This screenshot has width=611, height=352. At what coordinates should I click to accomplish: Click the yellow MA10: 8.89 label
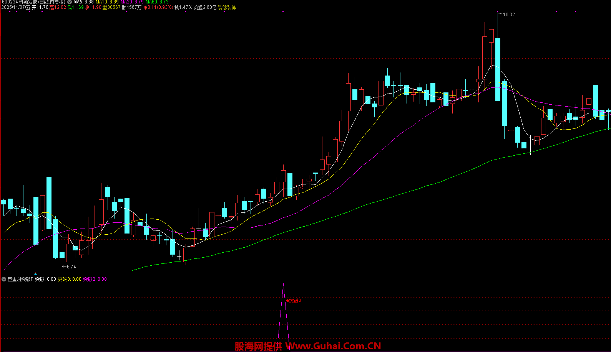tap(107, 2)
